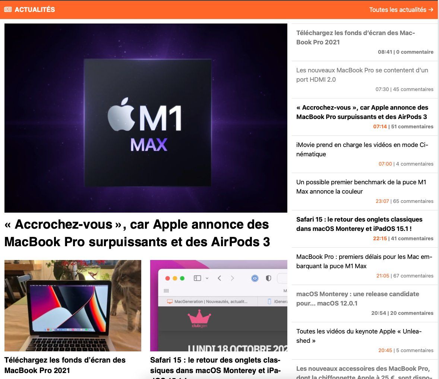
Task: Open the Apple 'Unleashed' keynote videos article
Action: tap(359, 336)
